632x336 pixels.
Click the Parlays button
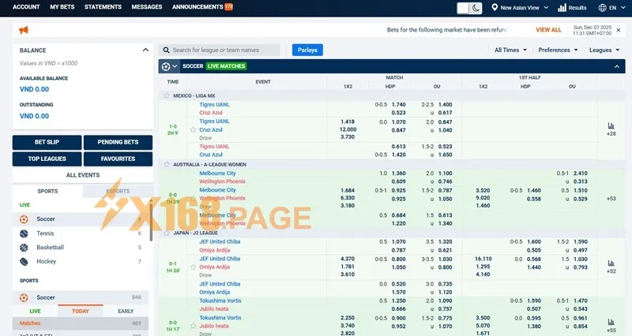pyautogui.click(x=307, y=50)
